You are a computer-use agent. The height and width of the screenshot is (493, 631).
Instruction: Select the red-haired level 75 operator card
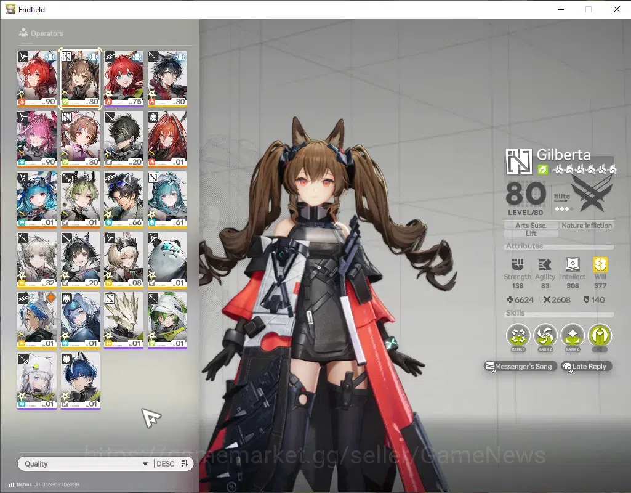pyautogui.click(x=124, y=78)
